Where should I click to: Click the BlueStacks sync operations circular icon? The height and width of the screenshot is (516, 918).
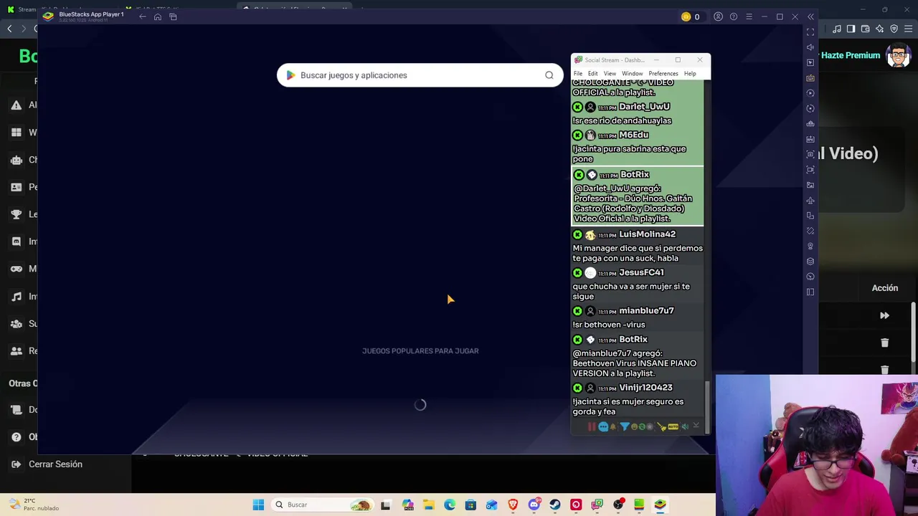(x=810, y=108)
